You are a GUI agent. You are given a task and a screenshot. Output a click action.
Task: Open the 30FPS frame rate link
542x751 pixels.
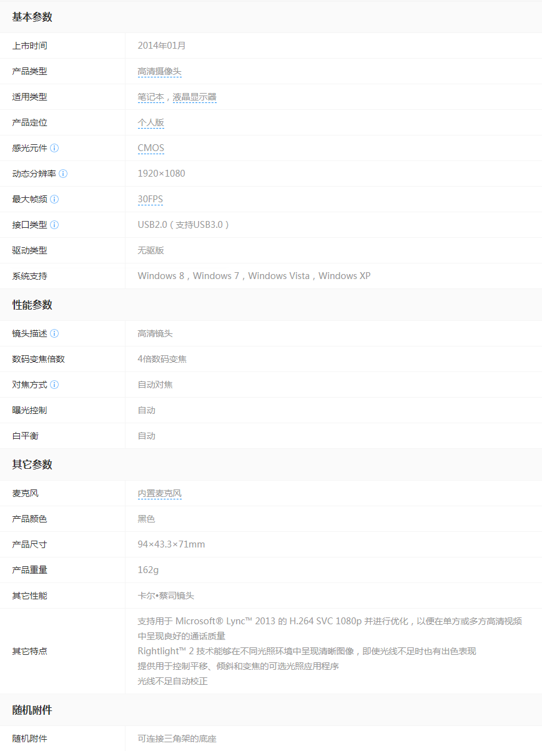click(150, 200)
